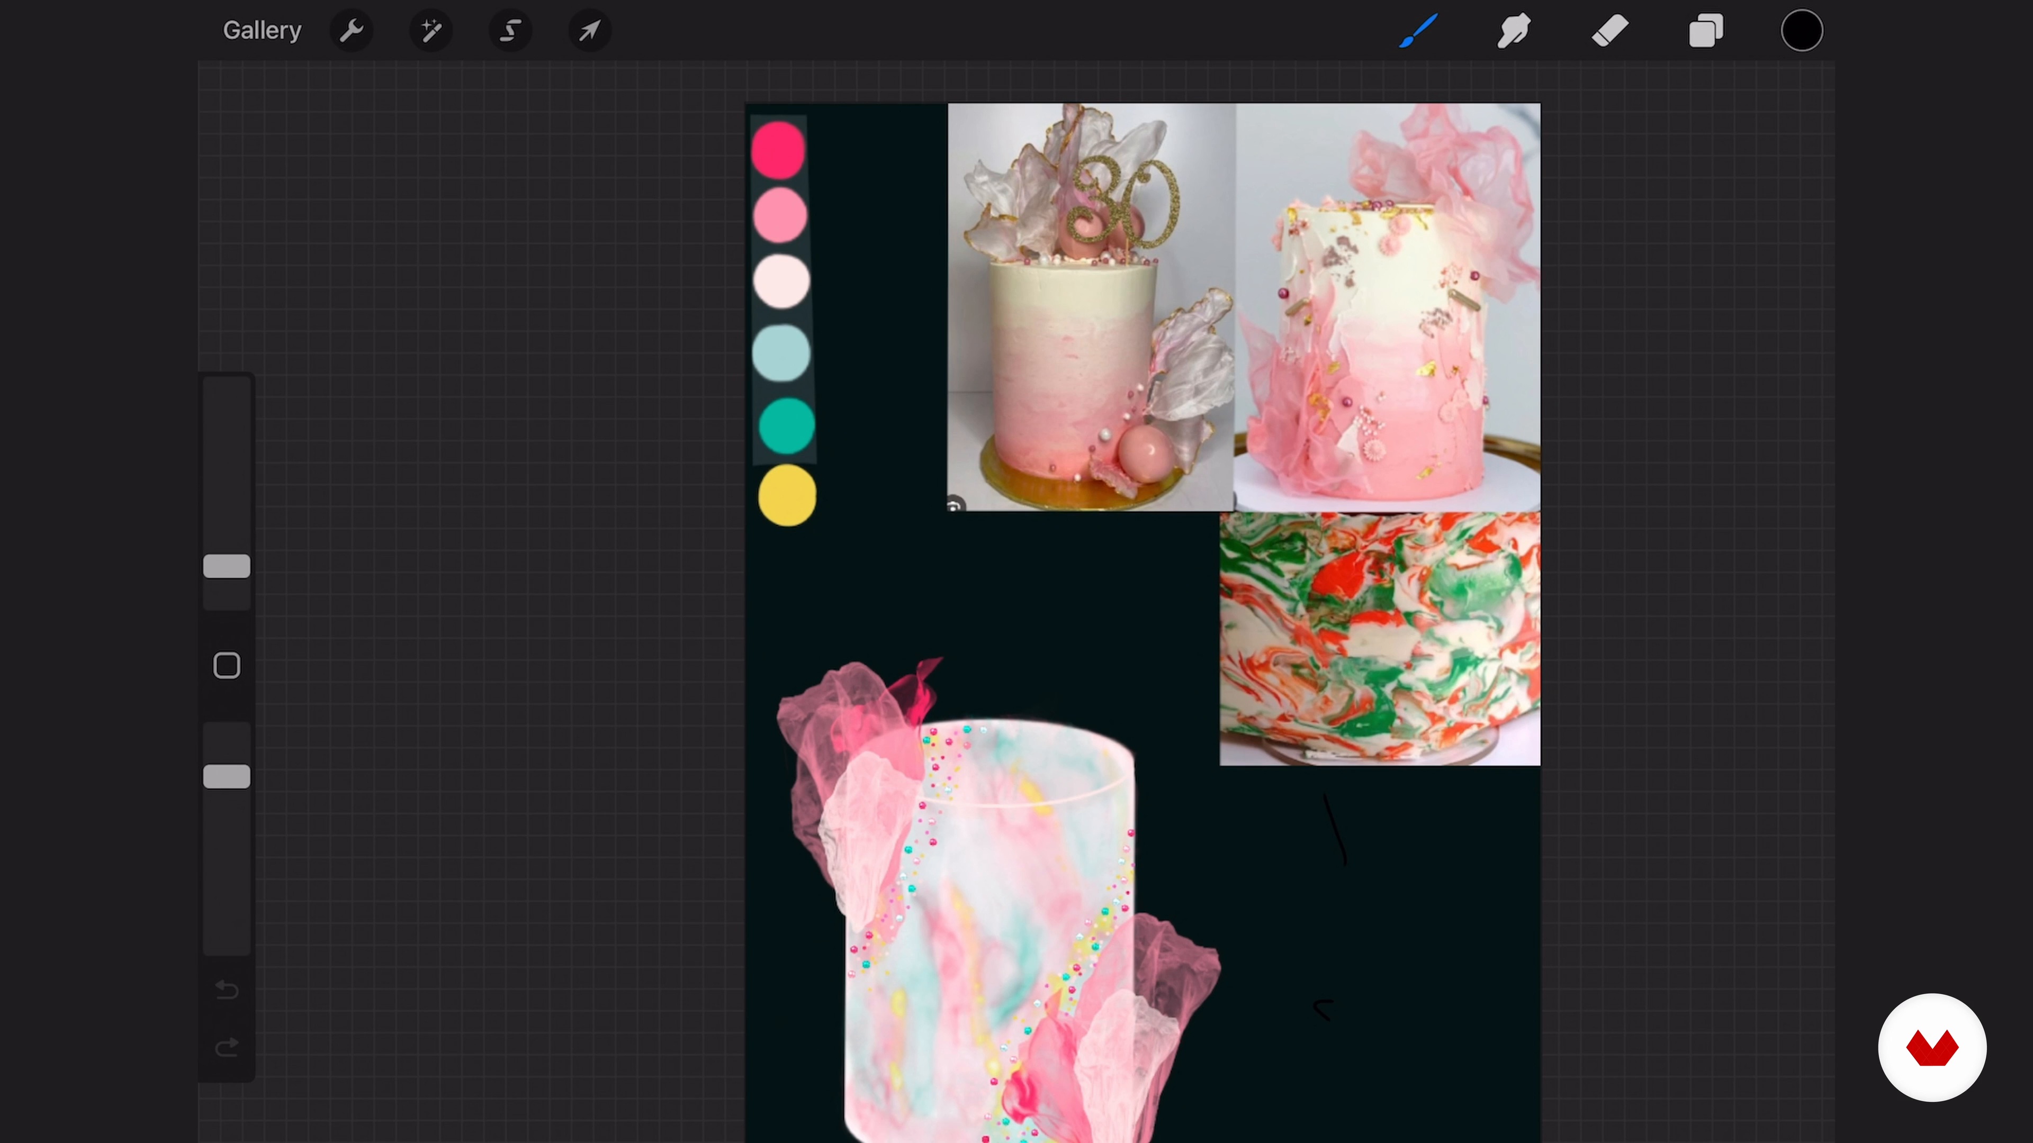Select the Brush tool
The image size is (2033, 1143).
[1418, 31]
